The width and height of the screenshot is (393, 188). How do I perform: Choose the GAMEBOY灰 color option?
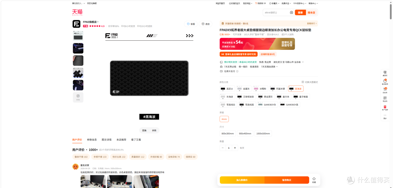coord(267,104)
